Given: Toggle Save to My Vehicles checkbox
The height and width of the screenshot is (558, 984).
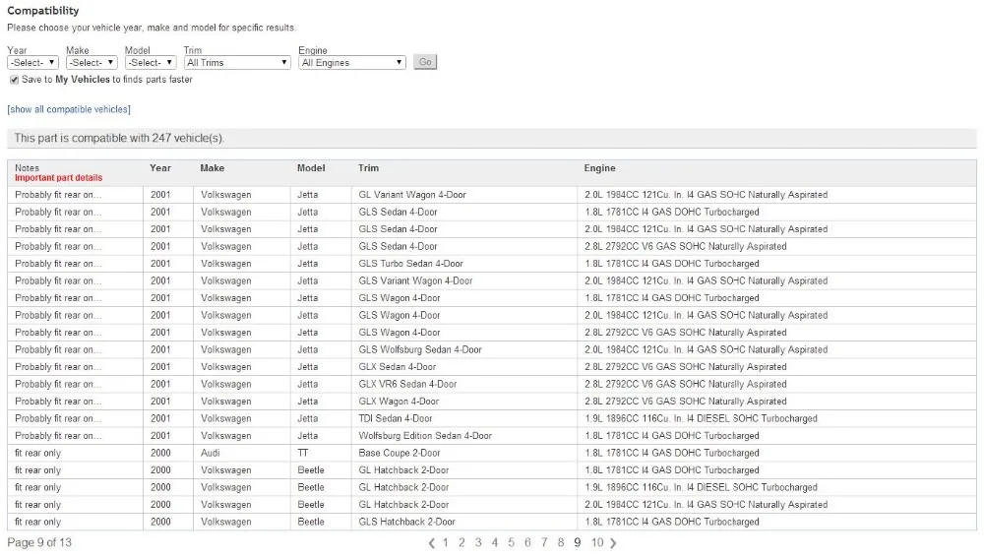Looking at the screenshot, I should tap(14, 80).
